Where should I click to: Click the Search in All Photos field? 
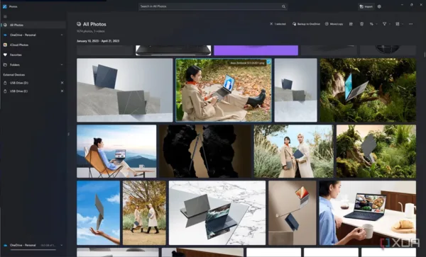(x=213, y=6)
